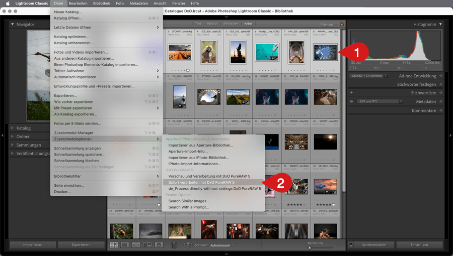Open the Lightroom Classic app menu

(32, 4)
